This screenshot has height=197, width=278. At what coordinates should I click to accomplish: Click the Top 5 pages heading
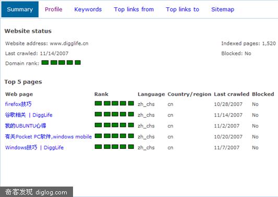(x=23, y=82)
